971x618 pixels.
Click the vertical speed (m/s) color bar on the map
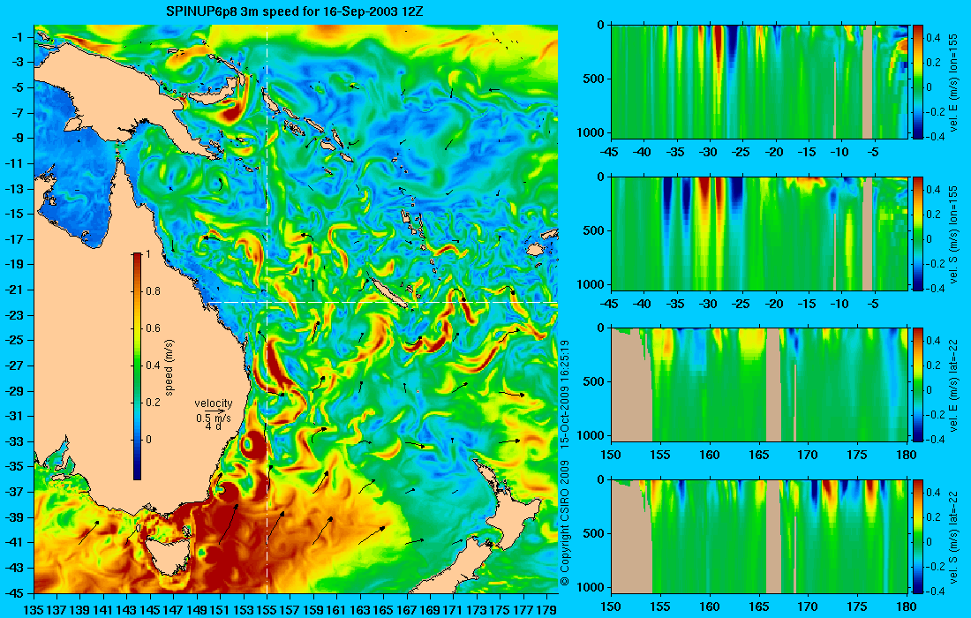137,366
